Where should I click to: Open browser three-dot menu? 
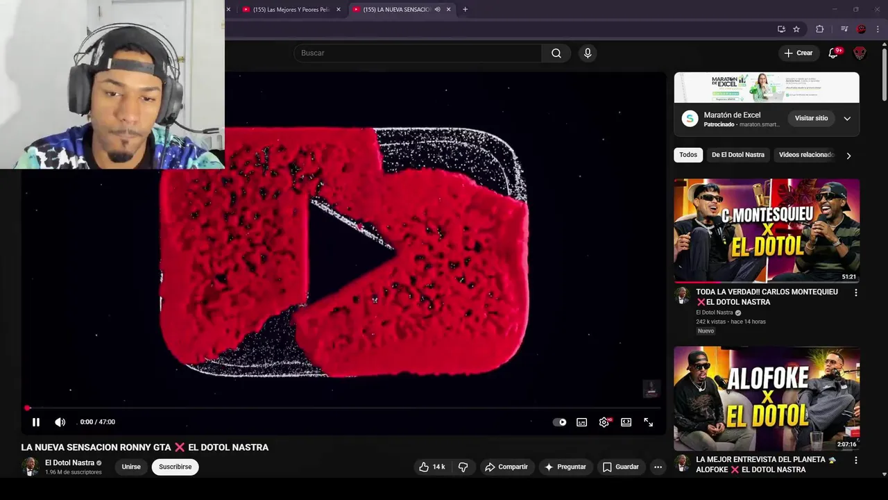coord(878,29)
